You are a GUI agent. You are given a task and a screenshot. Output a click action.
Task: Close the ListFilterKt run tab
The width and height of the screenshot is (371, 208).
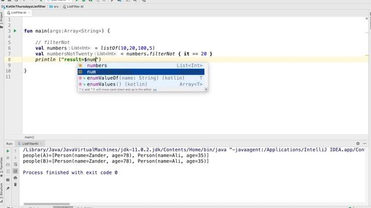(41, 144)
